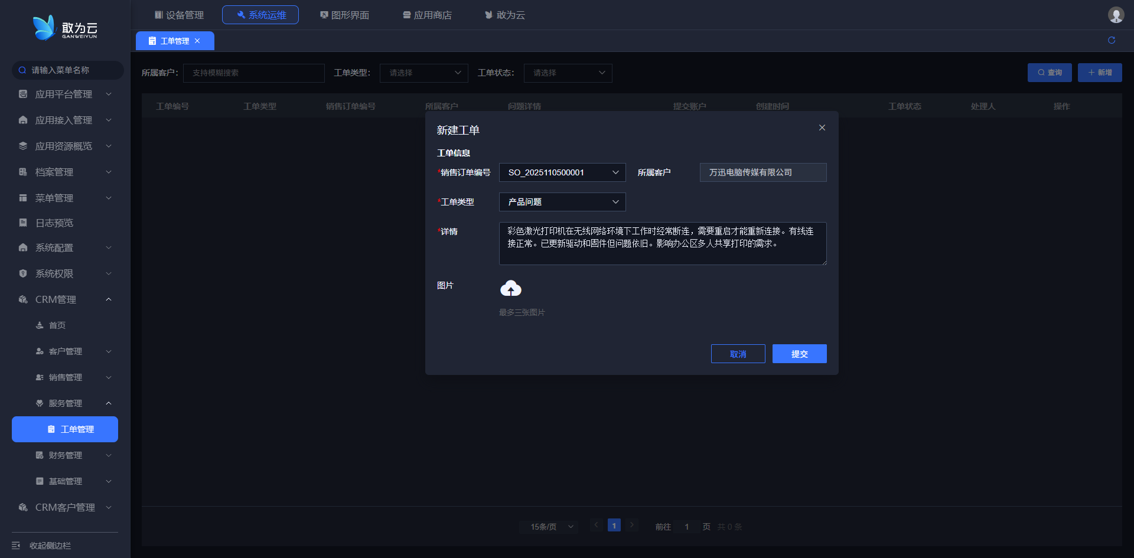Viewport: 1134px width, 558px height.
Task: Focus the 所属客户 fuzzy search field
Action: coord(254,73)
